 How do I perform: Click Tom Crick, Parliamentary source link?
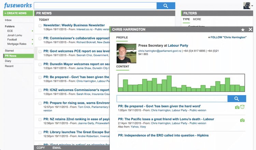[94, 107]
